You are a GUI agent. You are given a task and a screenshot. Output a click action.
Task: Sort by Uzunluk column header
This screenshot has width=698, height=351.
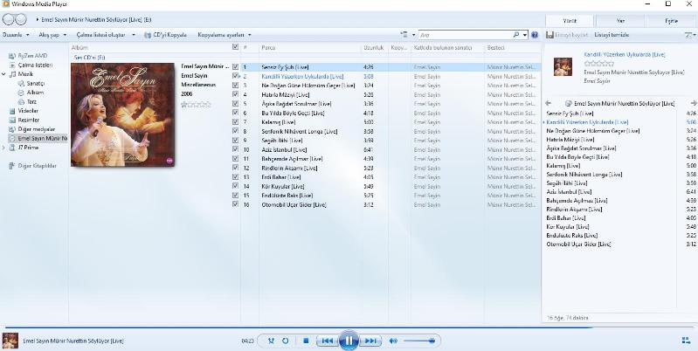pyautogui.click(x=375, y=47)
